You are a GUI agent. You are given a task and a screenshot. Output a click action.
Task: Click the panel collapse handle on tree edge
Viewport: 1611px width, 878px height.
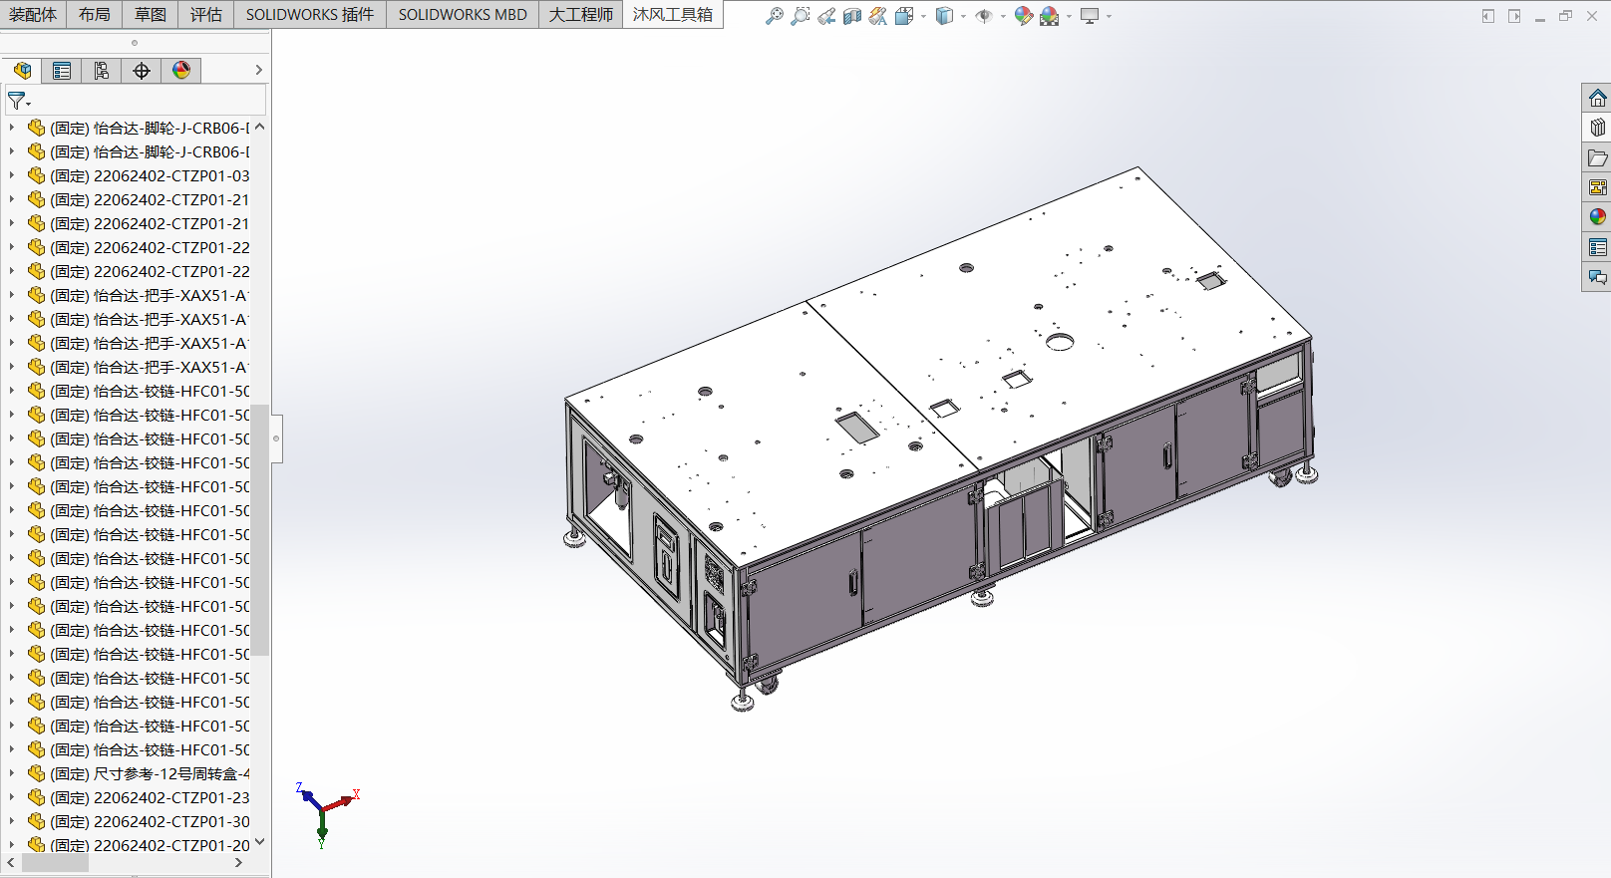click(276, 439)
